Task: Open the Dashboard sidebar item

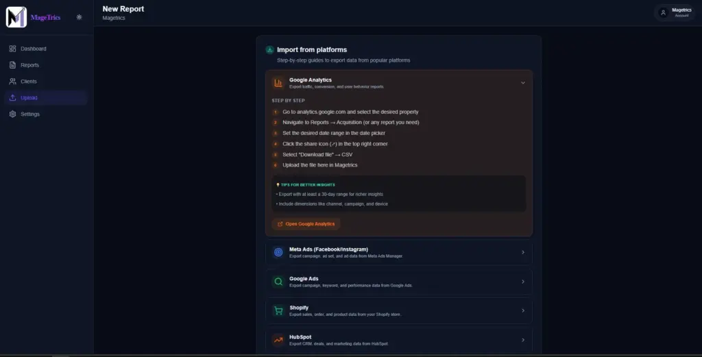Action: pos(33,49)
